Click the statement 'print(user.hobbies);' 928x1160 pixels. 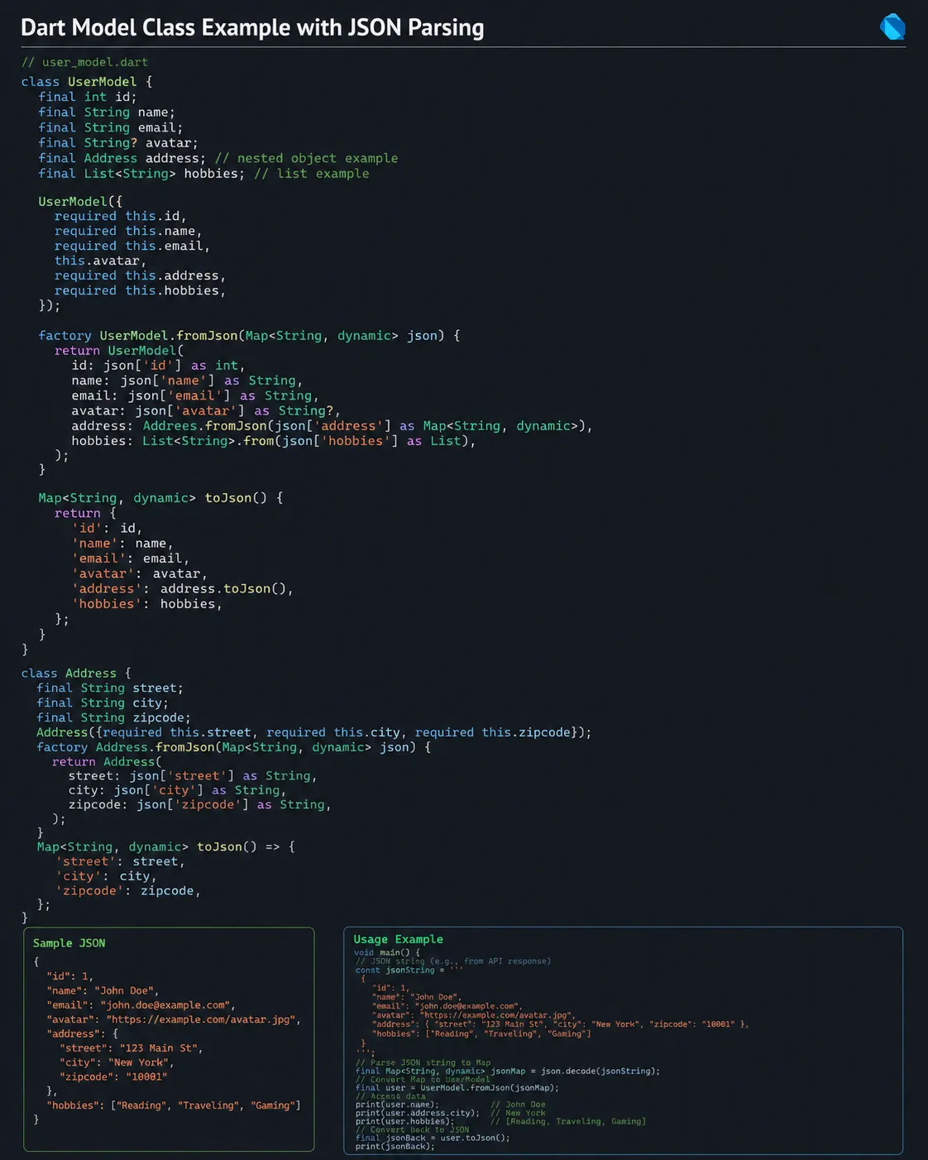404,1121
